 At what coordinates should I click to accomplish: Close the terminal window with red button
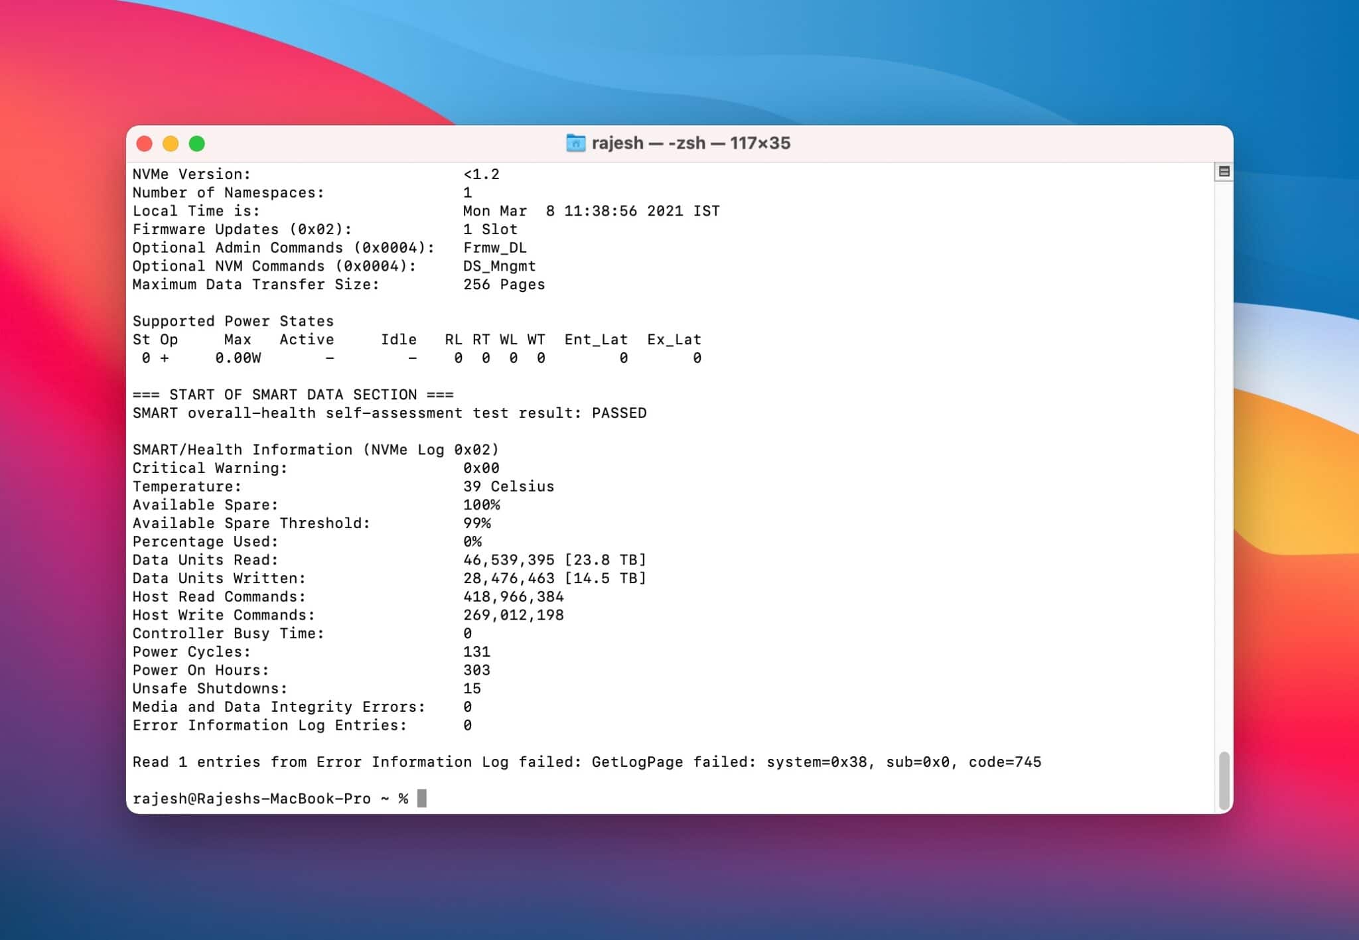pos(144,144)
